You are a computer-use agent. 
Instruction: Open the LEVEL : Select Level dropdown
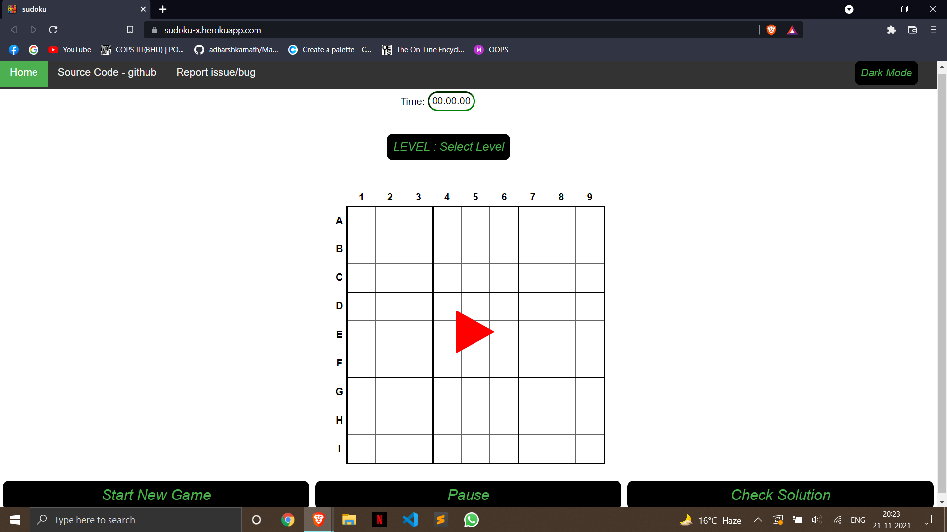[x=448, y=147]
